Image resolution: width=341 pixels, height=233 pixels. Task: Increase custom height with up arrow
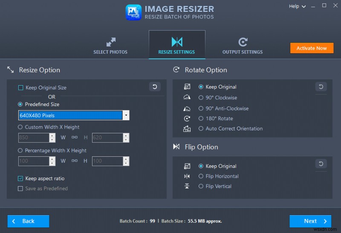pyautogui.click(x=126, y=135)
